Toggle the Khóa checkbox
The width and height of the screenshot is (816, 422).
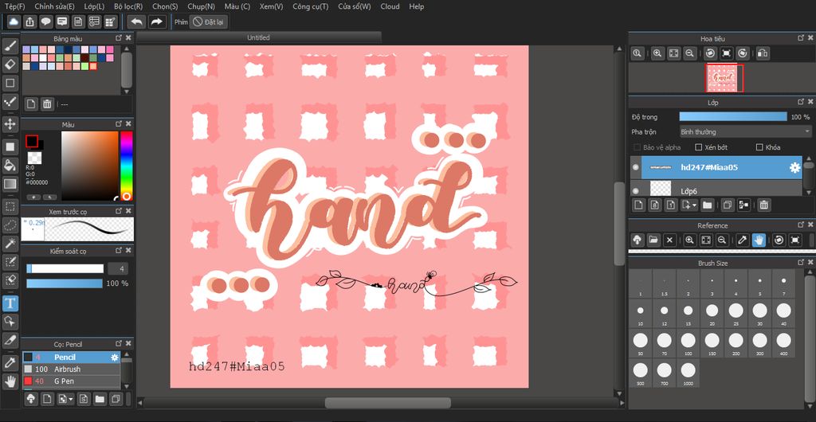click(x=759, y=147)
